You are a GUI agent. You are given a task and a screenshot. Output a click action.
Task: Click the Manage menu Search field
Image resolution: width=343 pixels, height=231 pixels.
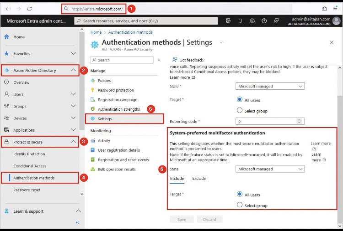point(122,60)
